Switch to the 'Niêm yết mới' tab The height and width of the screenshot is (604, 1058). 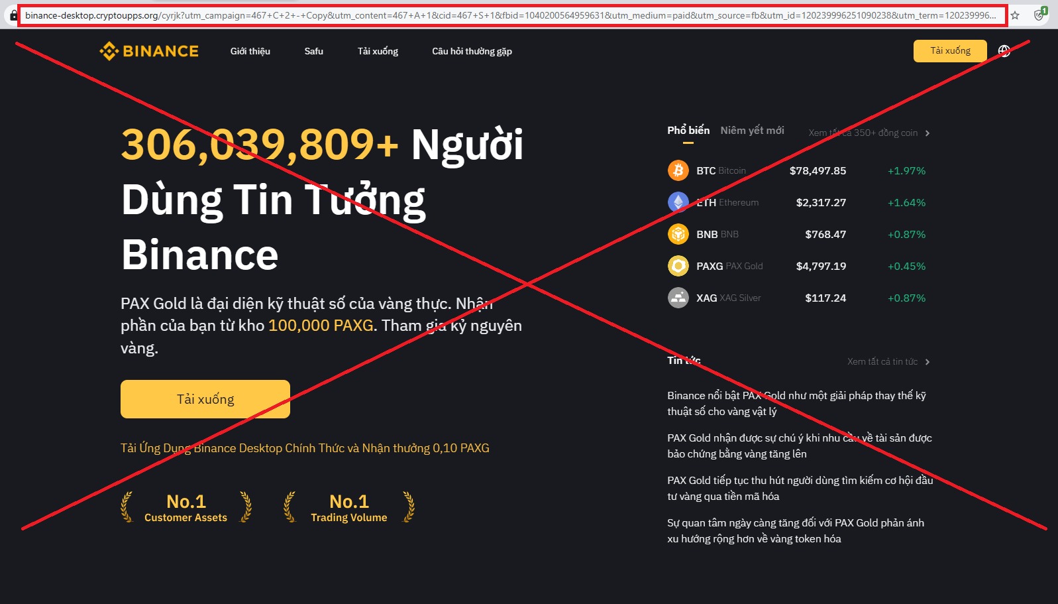pyautogui.click(x=752, y=131)
